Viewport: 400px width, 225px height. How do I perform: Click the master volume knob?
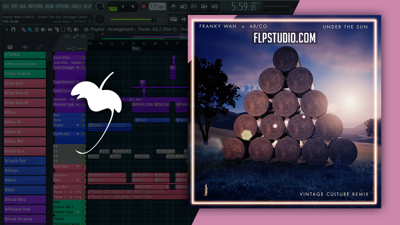coord(100,6)
